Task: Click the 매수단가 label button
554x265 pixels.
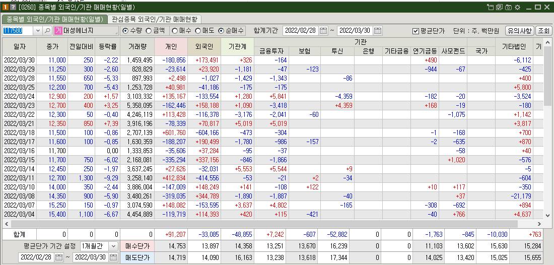Action: [137, 246]
